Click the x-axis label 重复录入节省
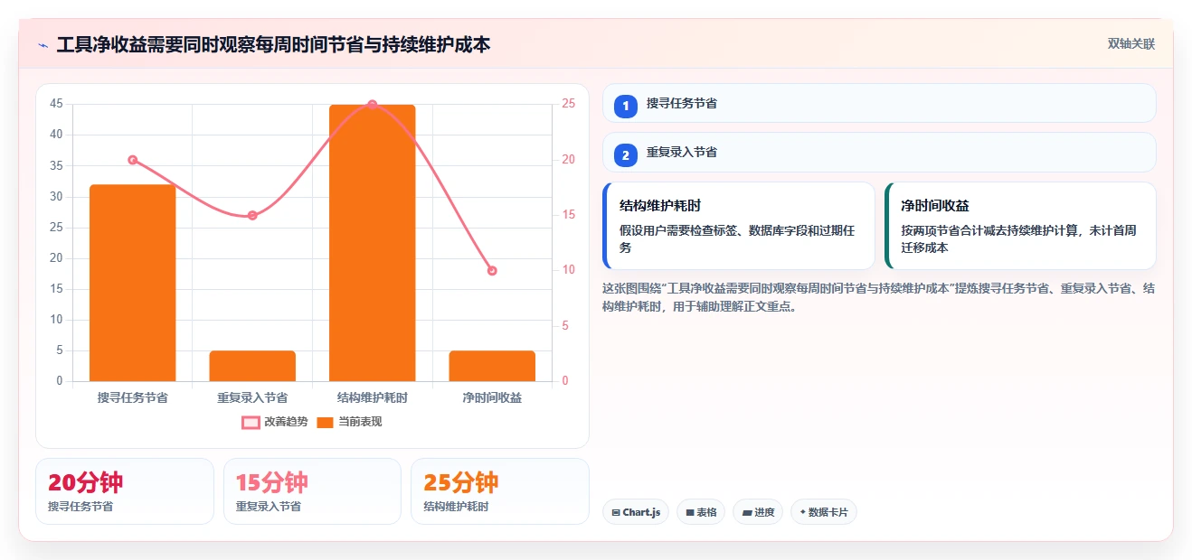Screen dimensions: 1192x560 tap(252, 397)
